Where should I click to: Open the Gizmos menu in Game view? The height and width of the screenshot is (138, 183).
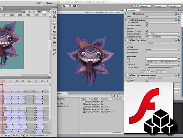point(118,12)
